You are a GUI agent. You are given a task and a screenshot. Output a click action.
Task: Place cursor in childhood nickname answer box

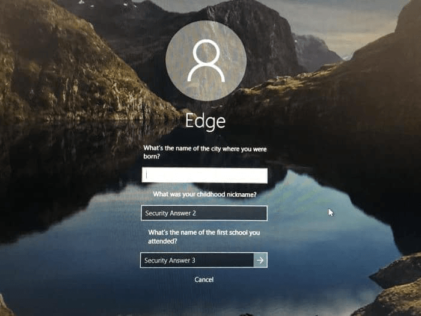pos(204,213)
